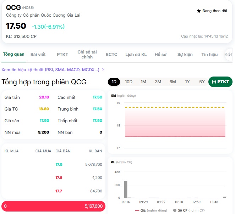Click the star follow icon
This screenshot has height=214, width=235.
pos(198,11)
